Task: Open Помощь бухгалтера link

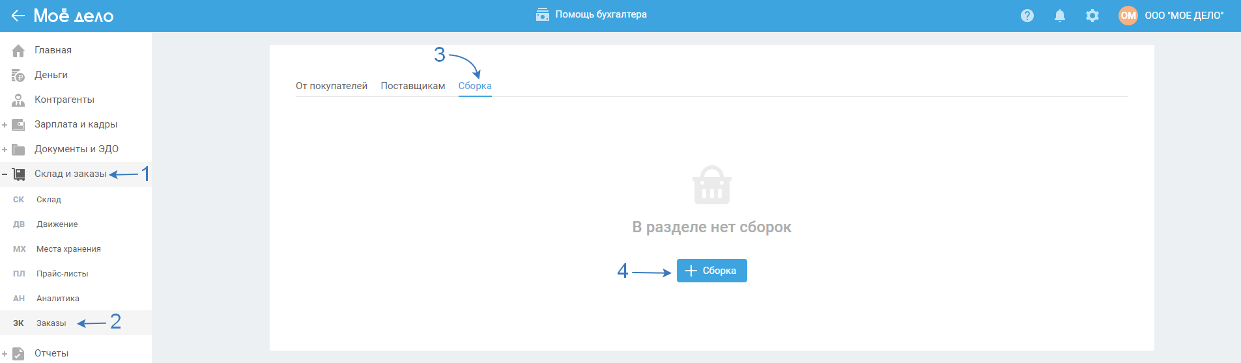Action: click(601, 14)
